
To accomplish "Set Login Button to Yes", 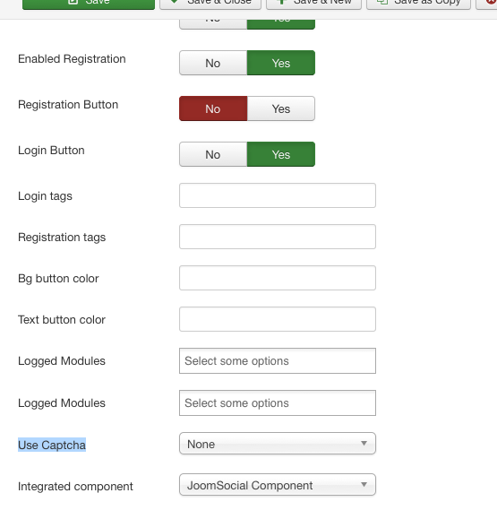I will coord(281,154).
